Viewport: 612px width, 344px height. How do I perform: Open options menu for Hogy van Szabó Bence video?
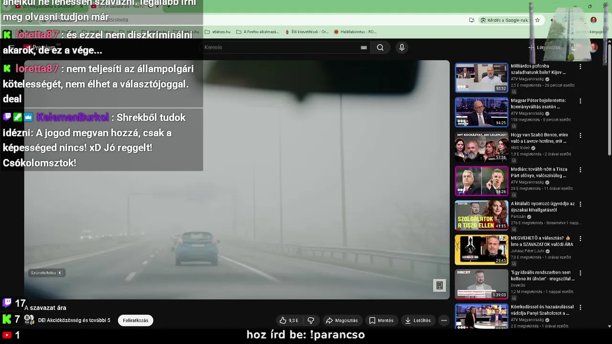(580, 136)
